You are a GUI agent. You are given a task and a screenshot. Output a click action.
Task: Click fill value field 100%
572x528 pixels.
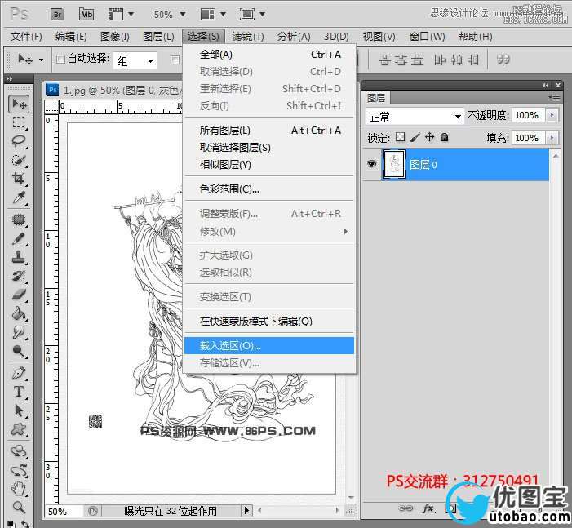(528, 138)
